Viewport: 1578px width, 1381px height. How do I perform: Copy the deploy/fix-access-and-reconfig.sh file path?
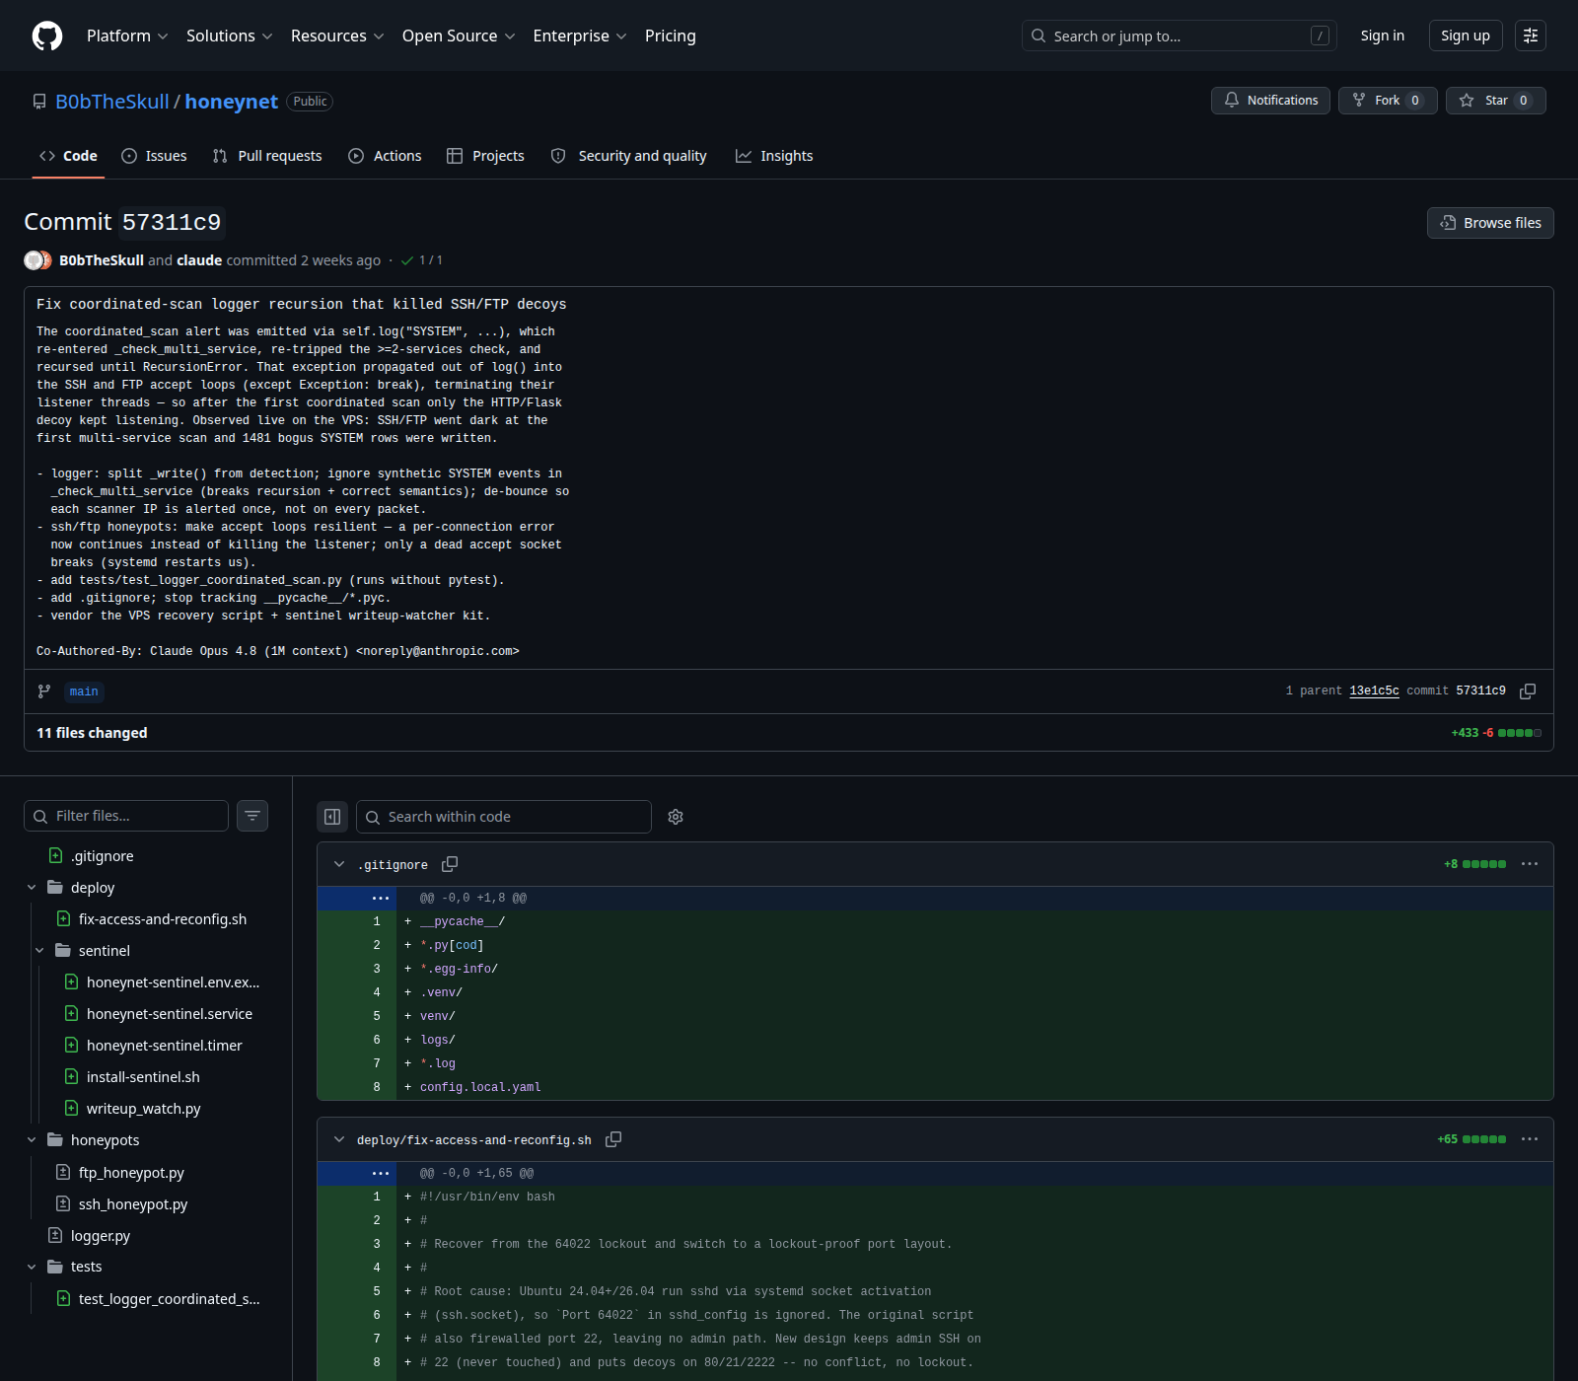pos(613,1139)
